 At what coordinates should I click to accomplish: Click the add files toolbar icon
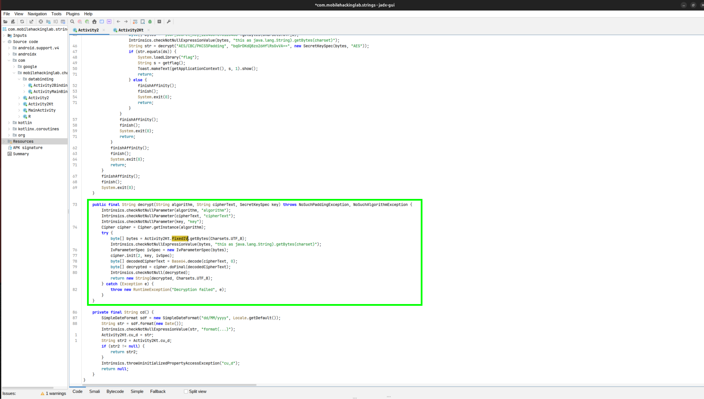[13, 22]
